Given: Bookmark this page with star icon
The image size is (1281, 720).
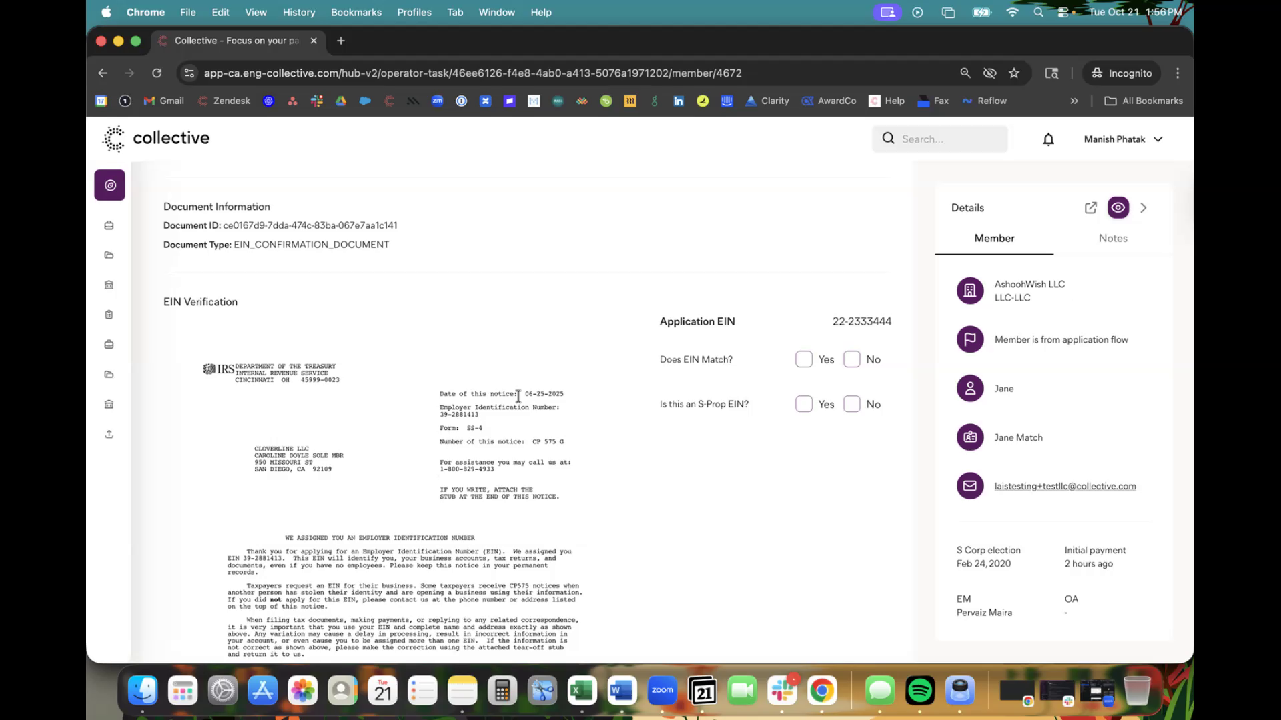Looking at the screenshot, I should pyautogui.click(x=1014, y=73).
